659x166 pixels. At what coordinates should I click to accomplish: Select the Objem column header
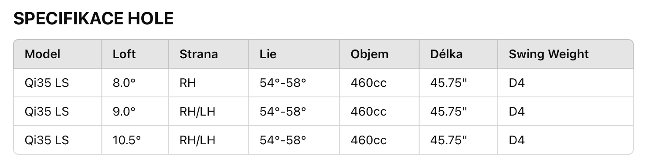tap(369, 54)
